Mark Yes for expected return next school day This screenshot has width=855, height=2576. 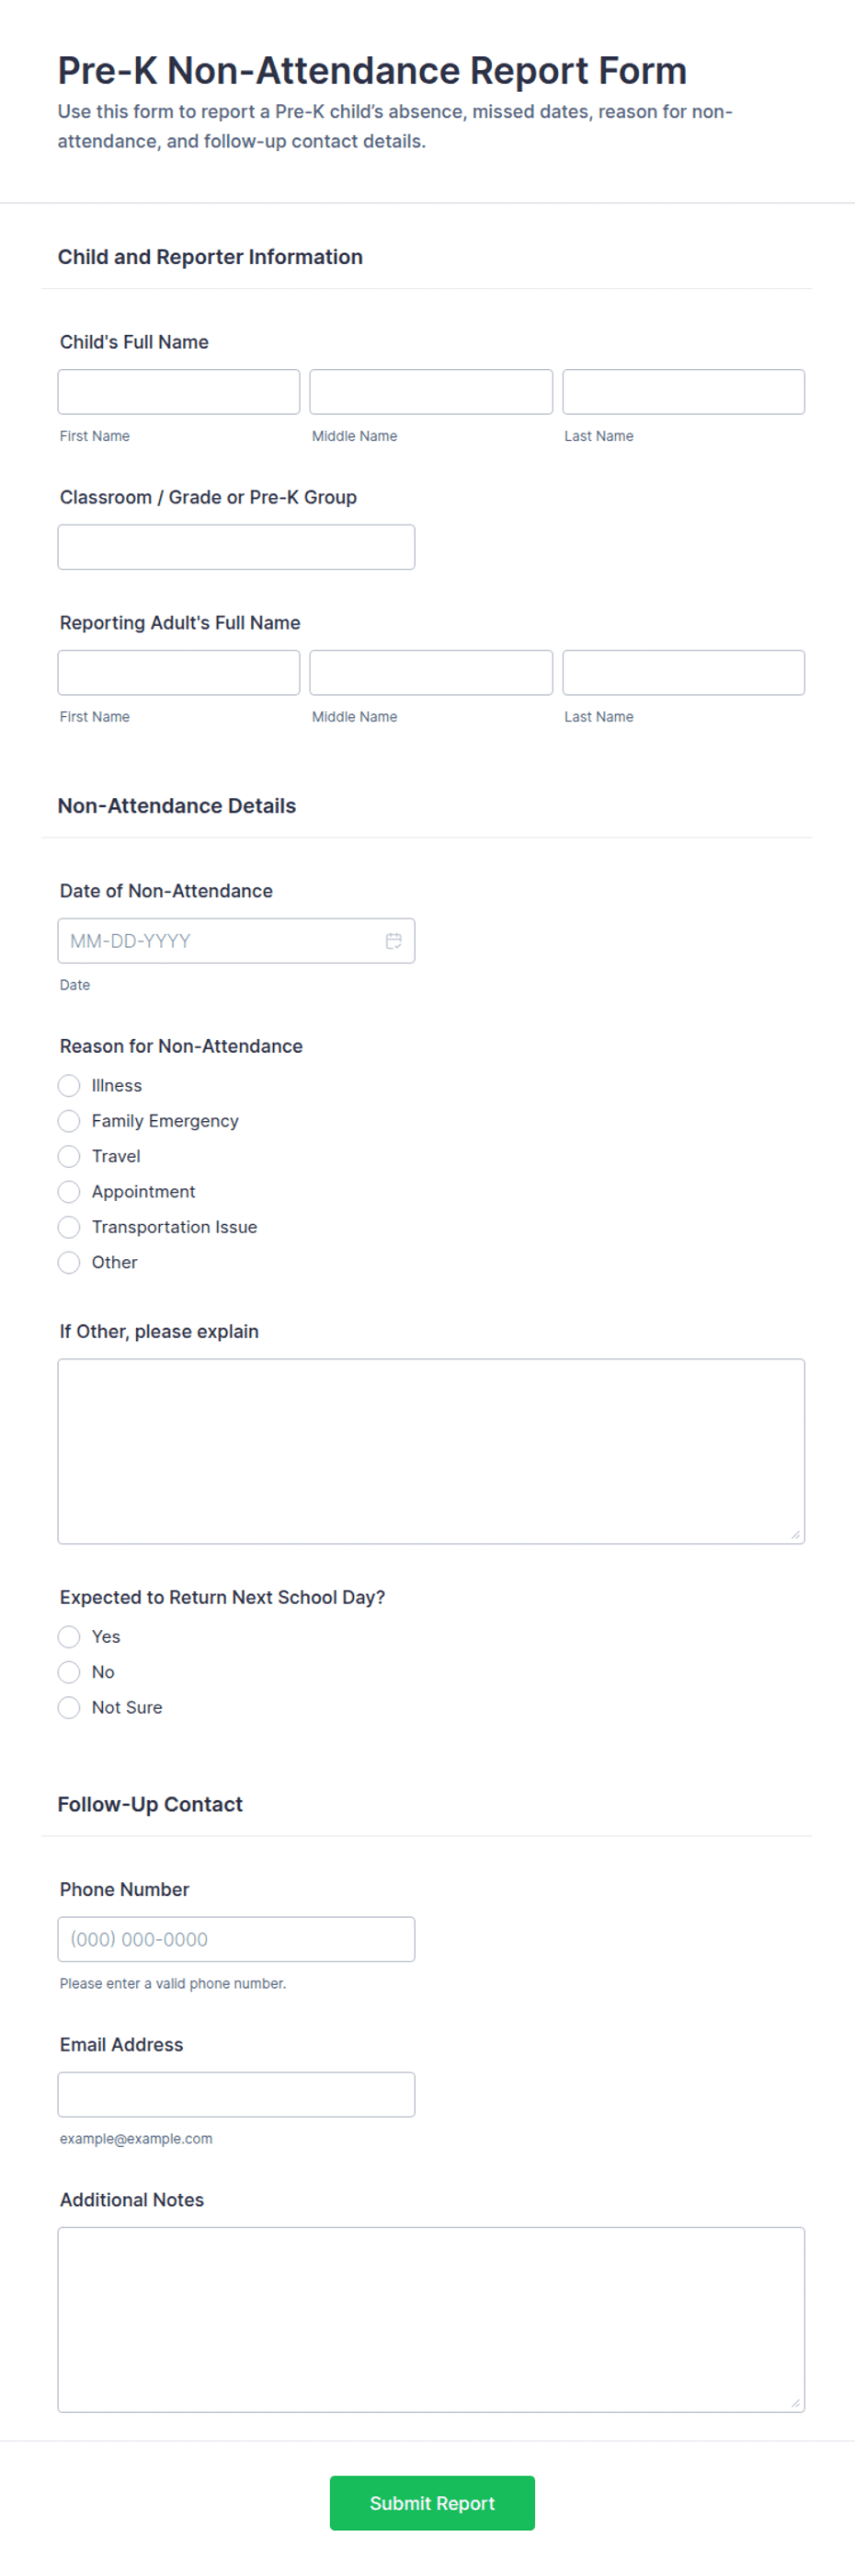69,1637
